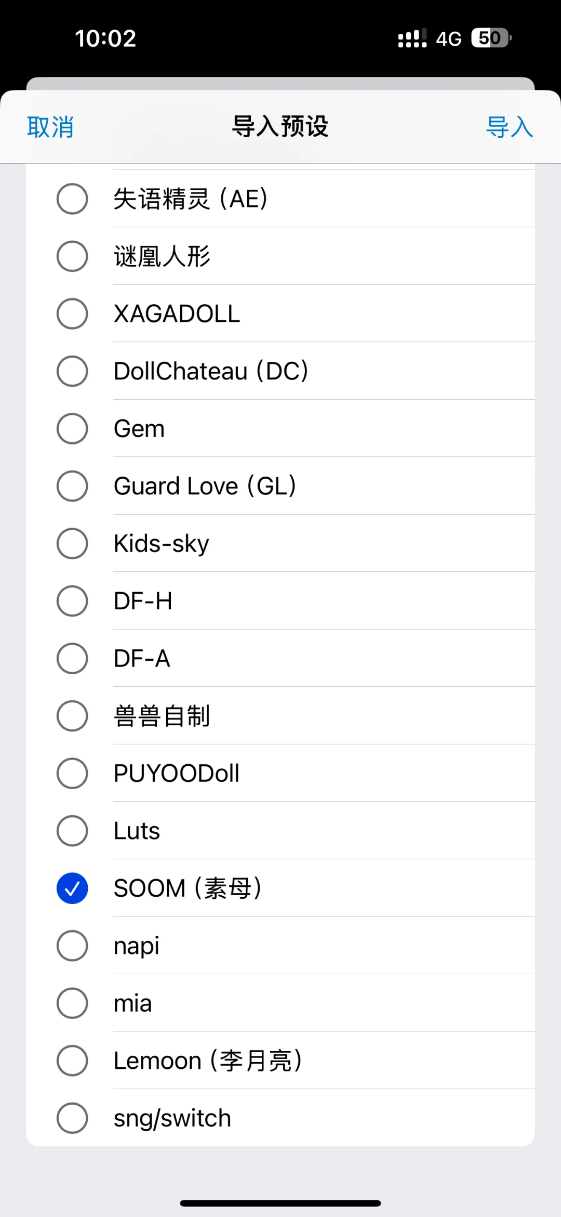Tap the 导入 import button
Viewport: 561px width, 1217px height.
coord(510,127)
